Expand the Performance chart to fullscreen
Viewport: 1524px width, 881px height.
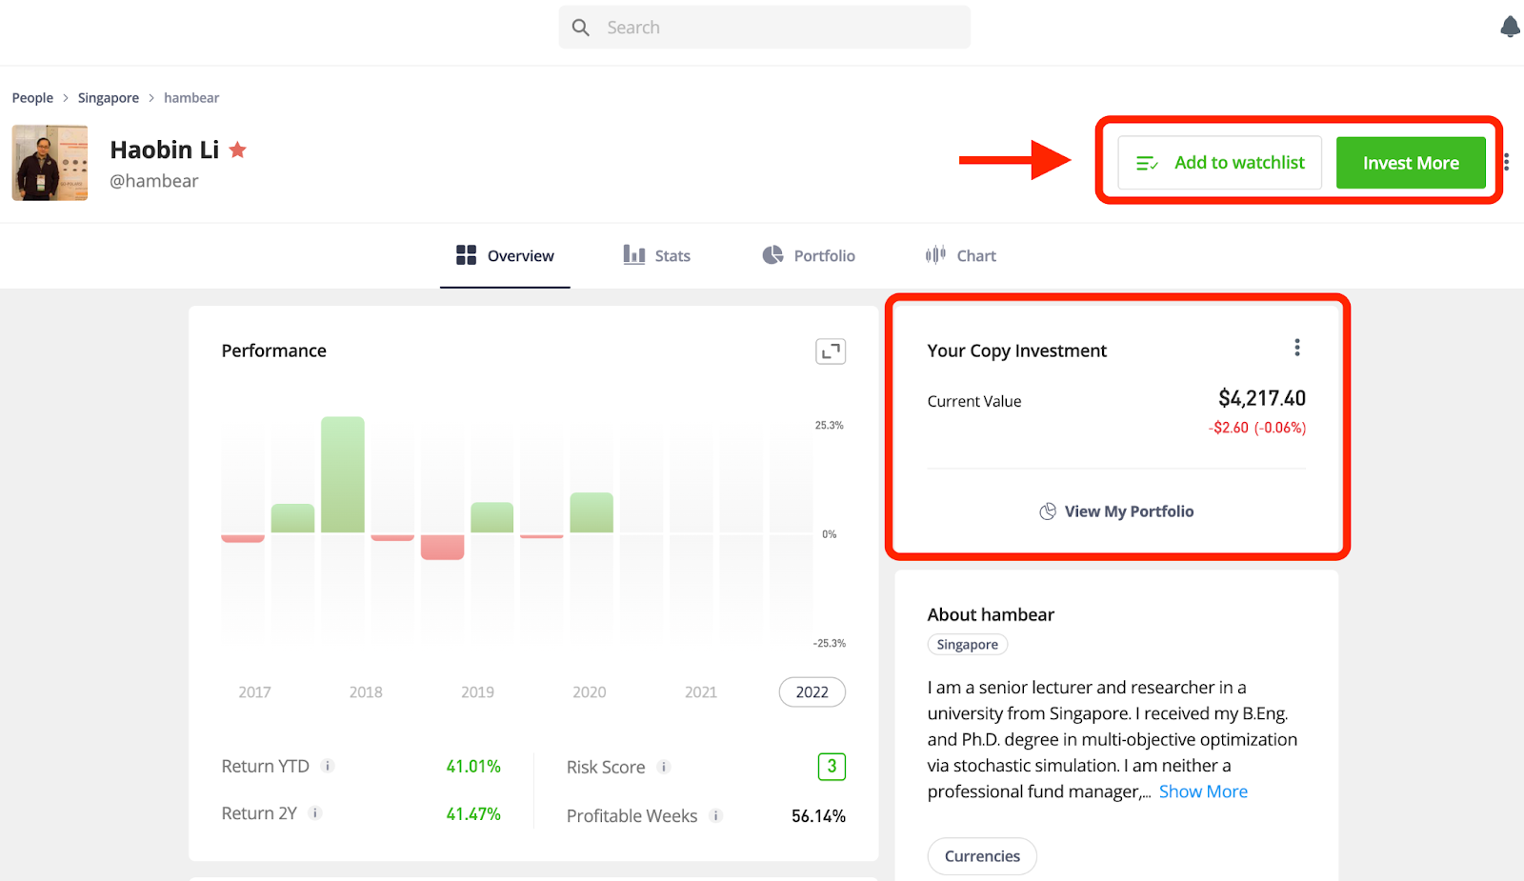point(831,351)
